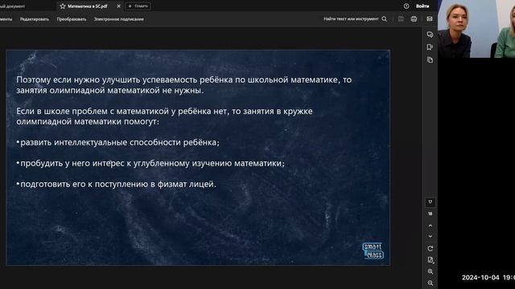Viewport: 515px width, 289px height.
Task: Click the help icon beside Войти
Action: [406, 6]
